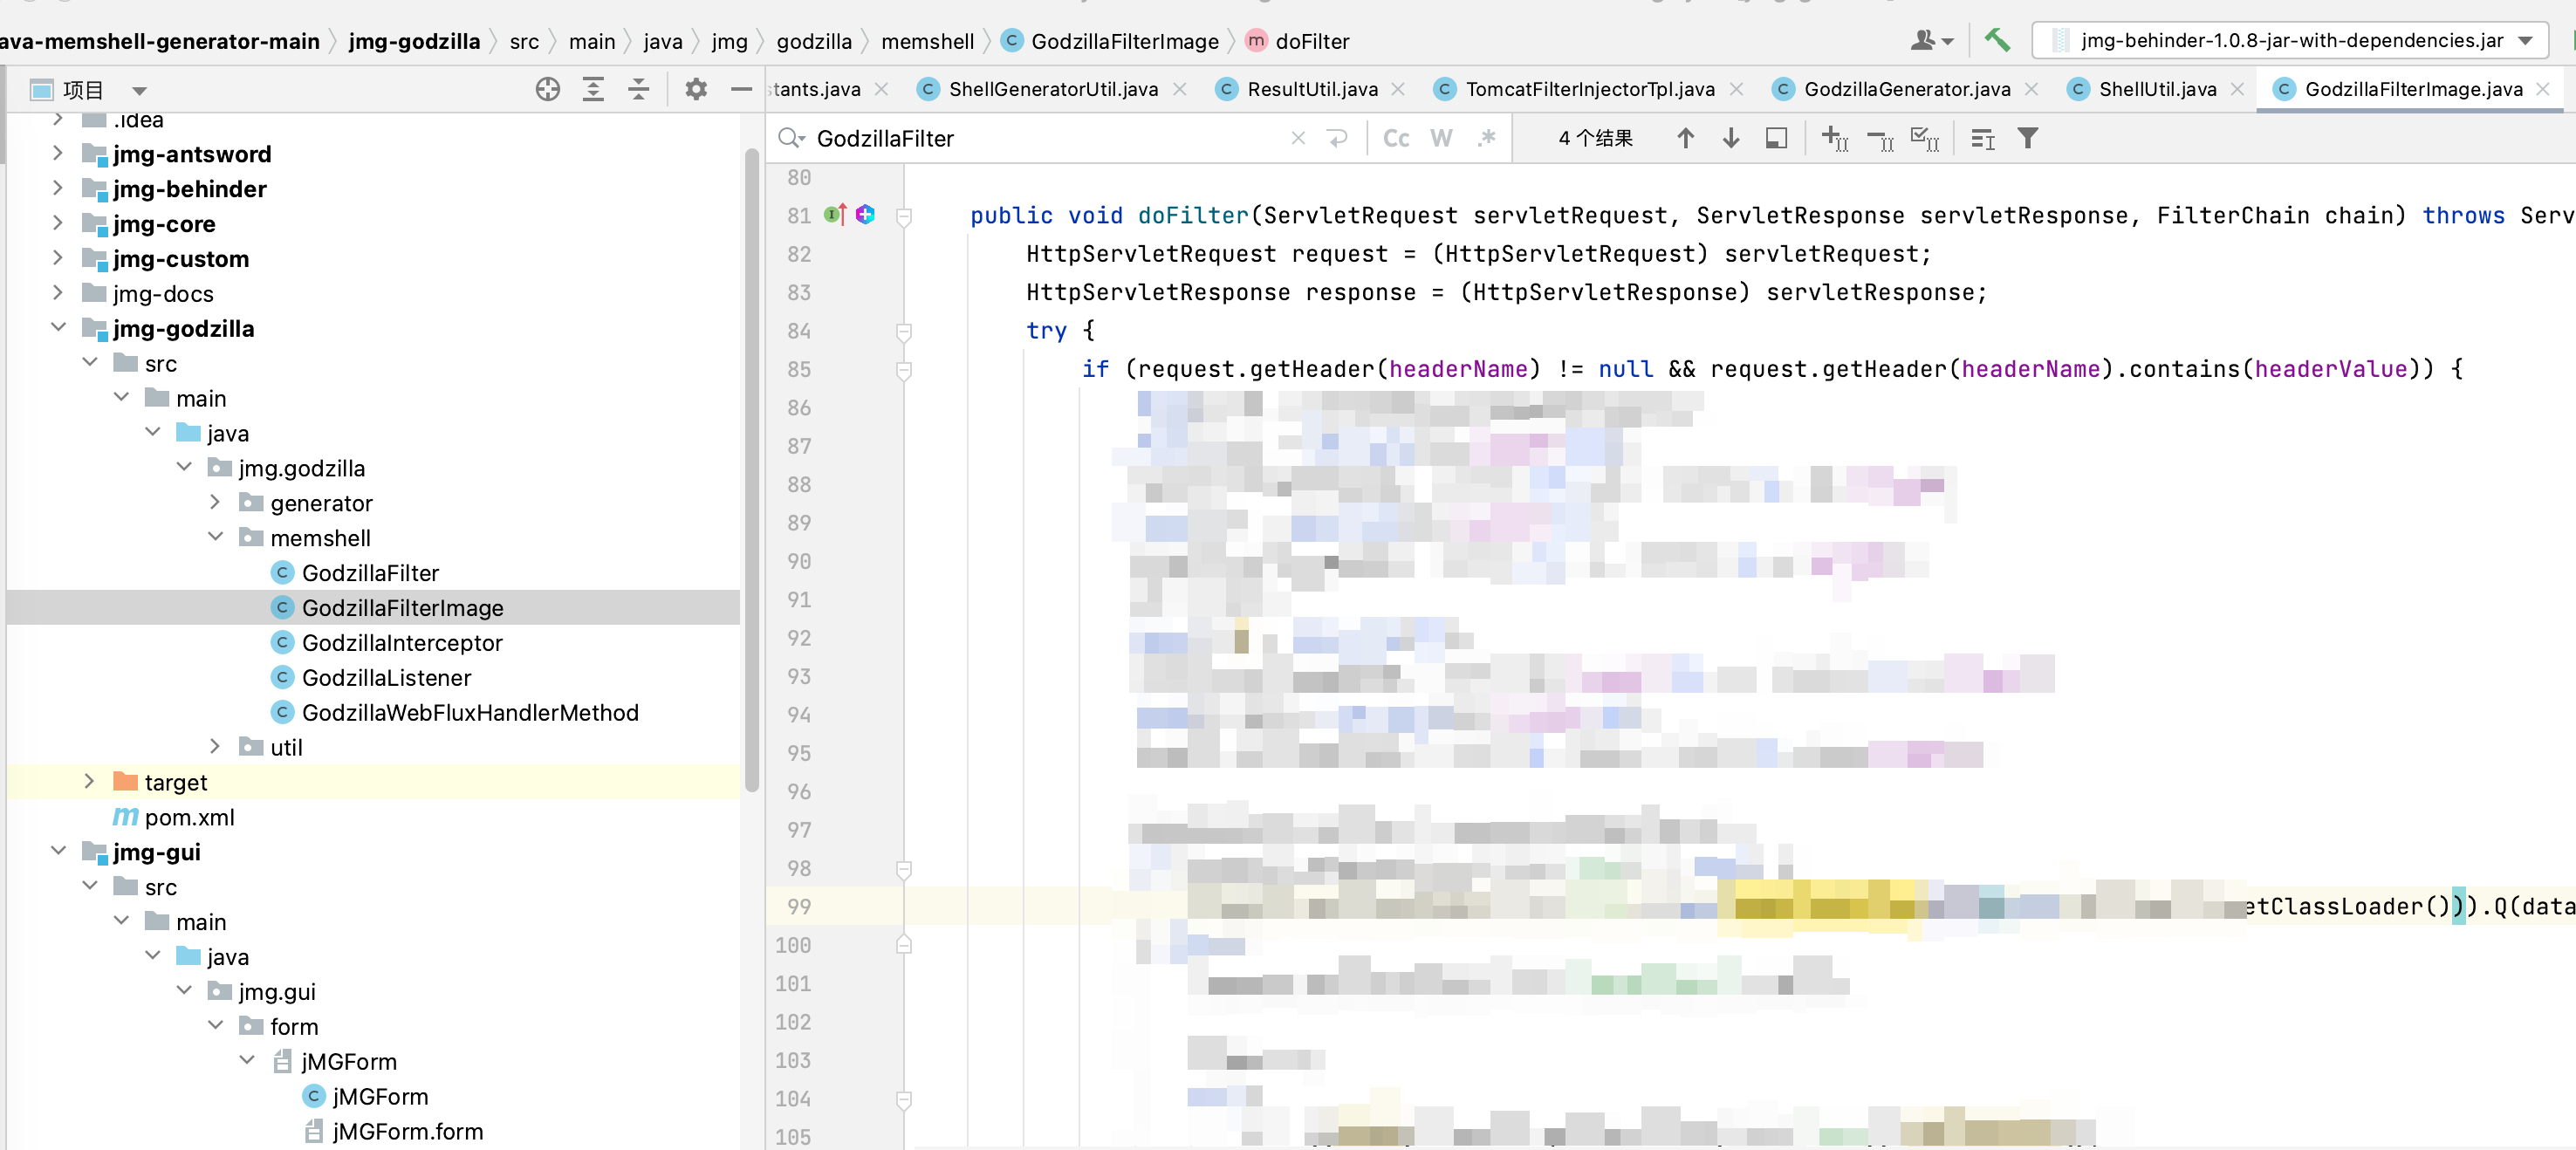2576x1150 pixels.
Task: Open project panel settings gear
Action: pos(696,89)
